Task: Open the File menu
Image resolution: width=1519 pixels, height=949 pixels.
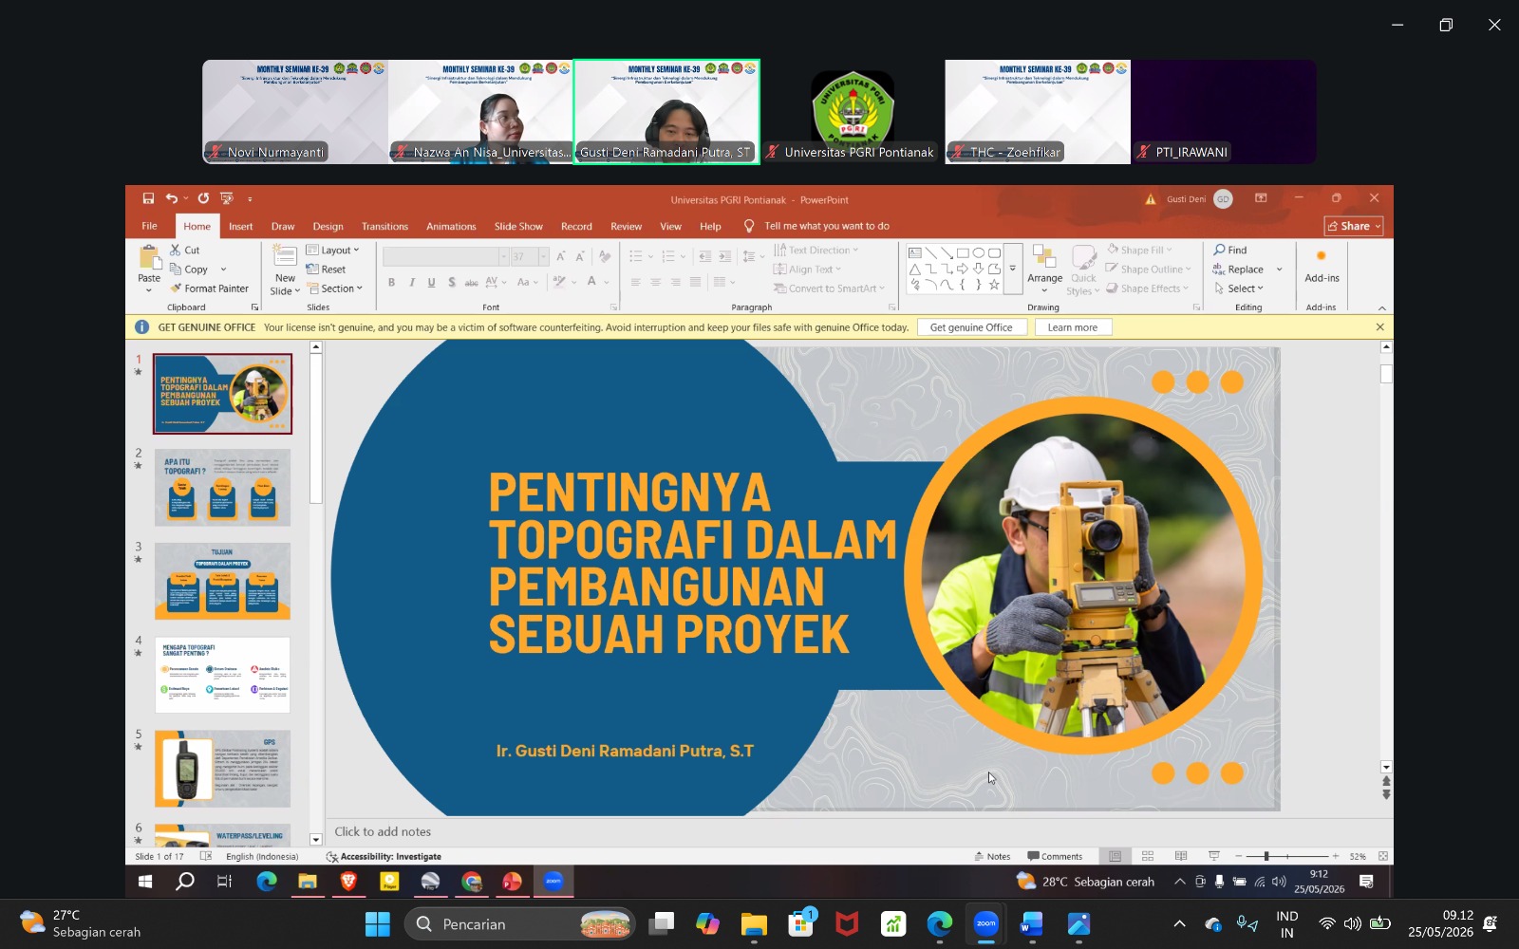Action: click(x=150, y=226)
